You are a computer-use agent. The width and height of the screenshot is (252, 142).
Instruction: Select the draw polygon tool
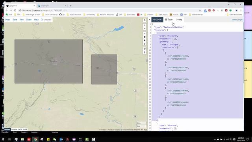coord(145,37)
